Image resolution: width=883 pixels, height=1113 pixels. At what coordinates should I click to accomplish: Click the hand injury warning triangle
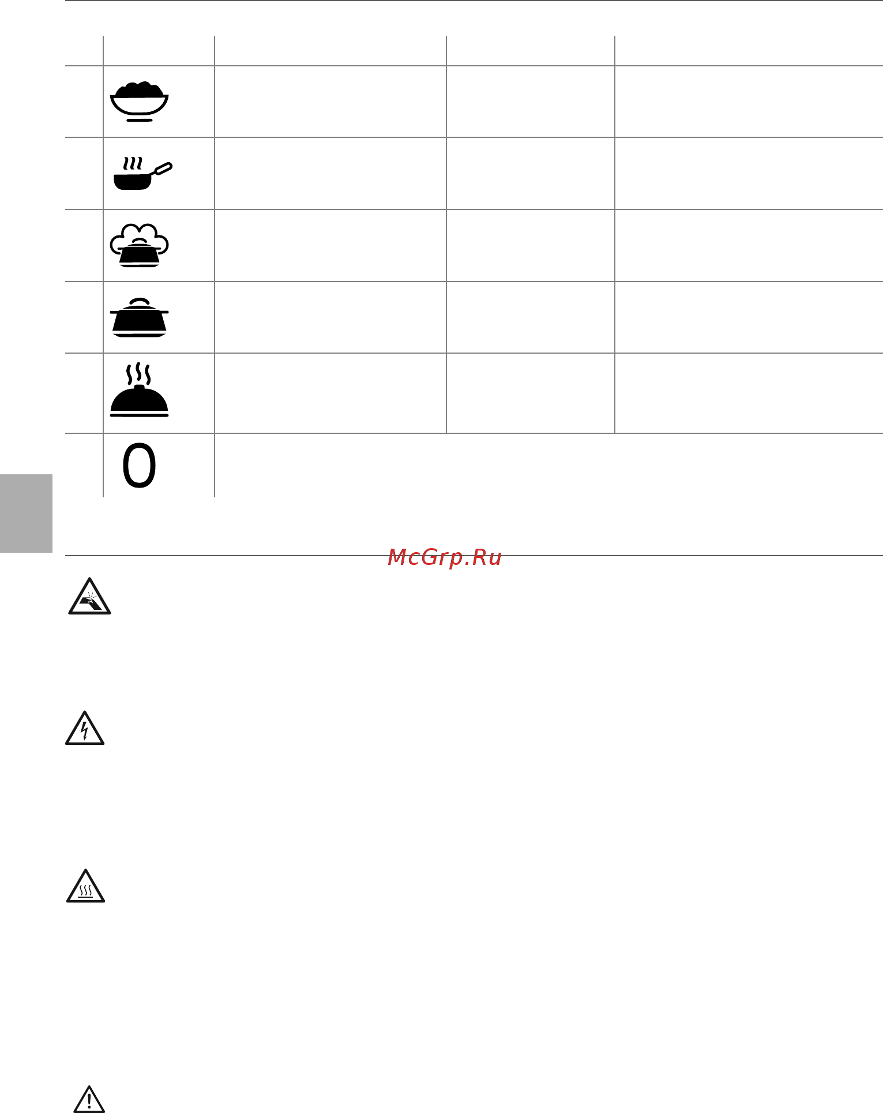(89, 596)
